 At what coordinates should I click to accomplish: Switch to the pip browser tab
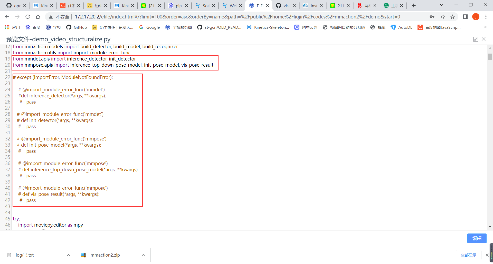178,5
